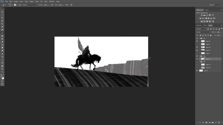Image resolution: width=223 pixels, height=125 pixels.
Task: Hide Layer 17 with its eye icon
Action: 197,41
